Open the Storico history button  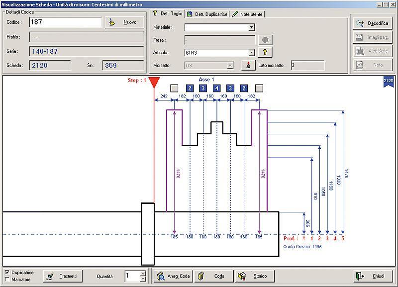255,276
